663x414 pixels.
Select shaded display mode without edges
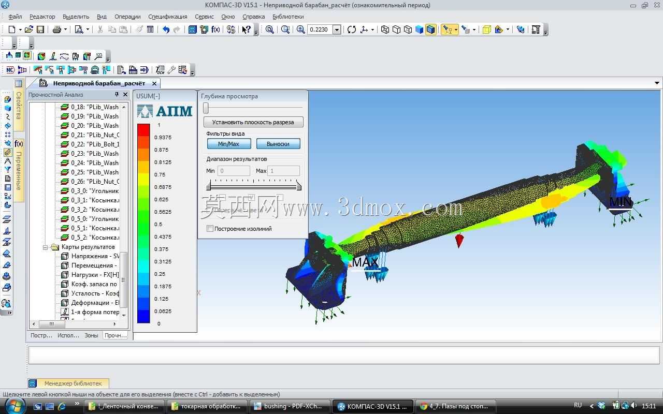[x=419, y=29]
